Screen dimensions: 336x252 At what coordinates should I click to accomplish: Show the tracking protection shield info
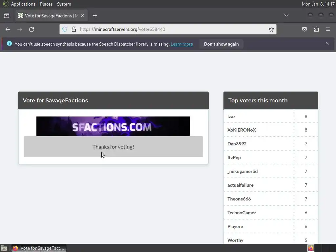coord(65,29)
